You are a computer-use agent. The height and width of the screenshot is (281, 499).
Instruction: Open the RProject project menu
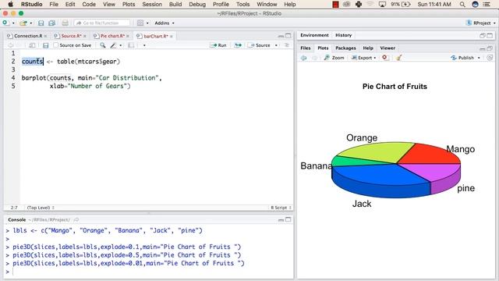[x=481, y=23]
